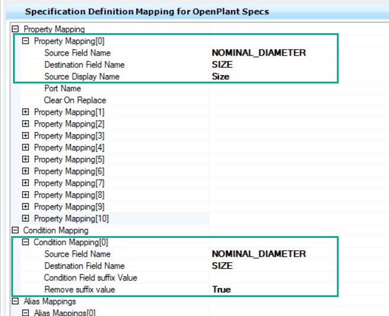Expand Property Mapping[3]
The image size is (389, 316).
pos(25,136)
